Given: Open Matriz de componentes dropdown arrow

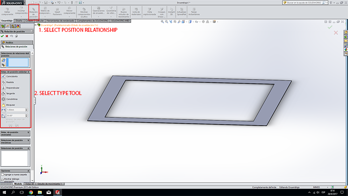Looking at the screenshot, I should click(45, 17).
